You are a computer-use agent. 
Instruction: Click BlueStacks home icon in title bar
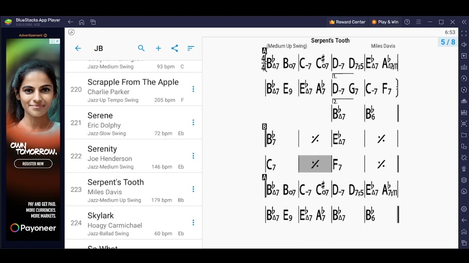pos(82,22)
